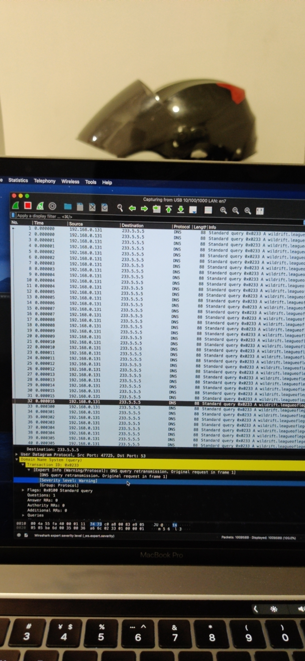Select the '[Group: Protocol]' detail line
Viewport: 305px width, 661px height.
(59, 485)
